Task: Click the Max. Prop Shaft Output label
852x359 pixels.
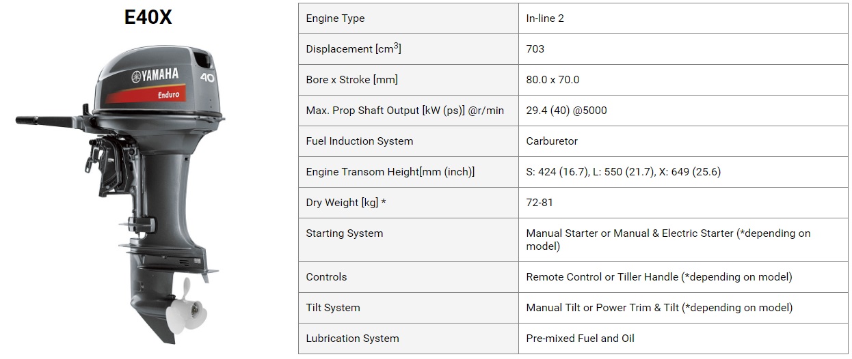Action: [x=405, y=111]
